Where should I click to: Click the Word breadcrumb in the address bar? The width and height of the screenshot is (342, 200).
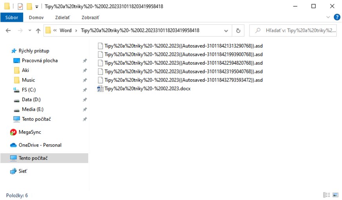tap(65, 31)
